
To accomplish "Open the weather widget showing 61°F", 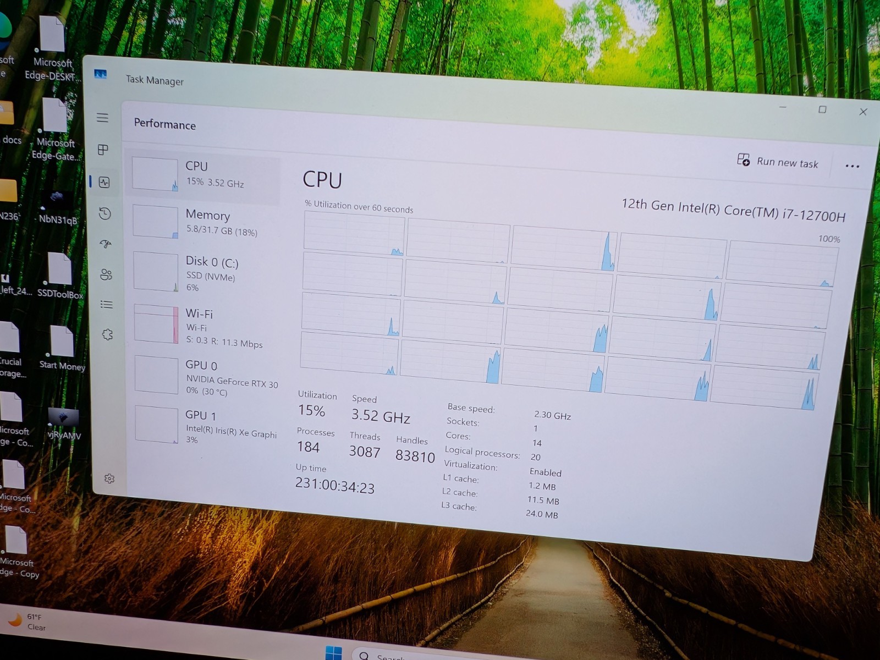I will pos(28,622).
